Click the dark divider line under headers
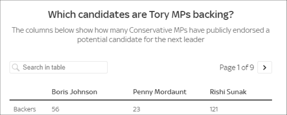The height and width of the screenshot is (115, 287). point(141,100)
